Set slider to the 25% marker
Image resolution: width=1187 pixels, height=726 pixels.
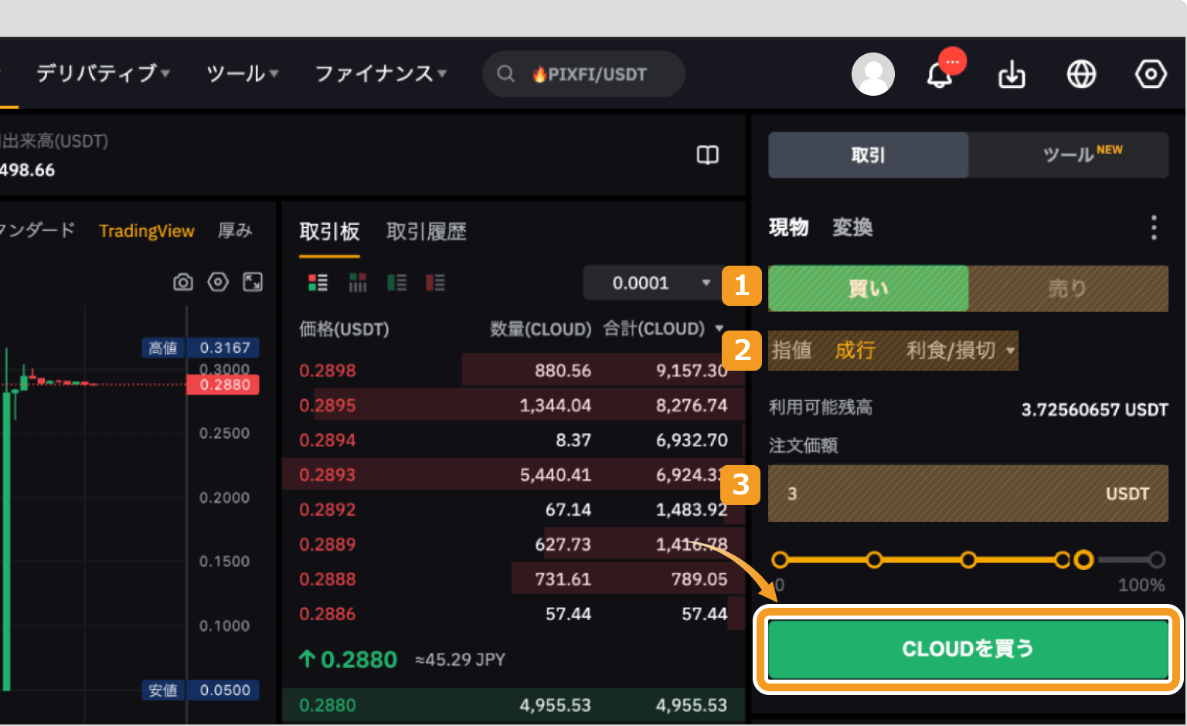pos(874,560)
